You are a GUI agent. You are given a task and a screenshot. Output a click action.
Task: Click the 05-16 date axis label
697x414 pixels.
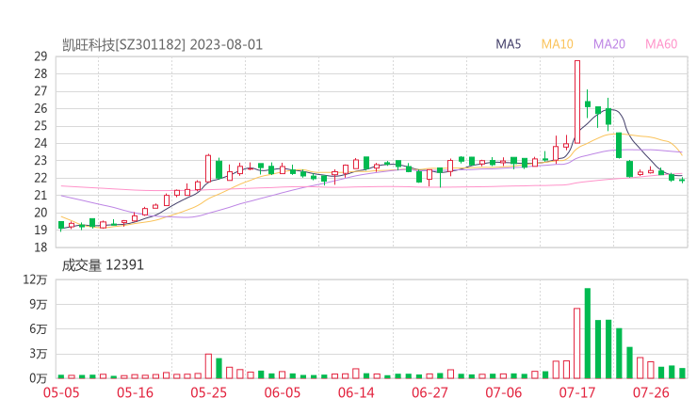click(135, 392)
